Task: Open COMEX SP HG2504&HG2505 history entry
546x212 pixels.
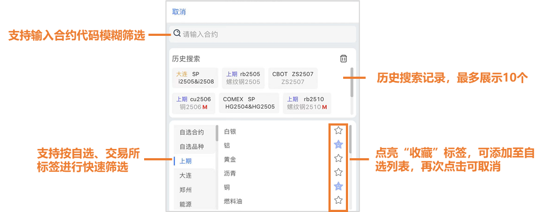Action: pyautogui.click(x=249, y=103)
